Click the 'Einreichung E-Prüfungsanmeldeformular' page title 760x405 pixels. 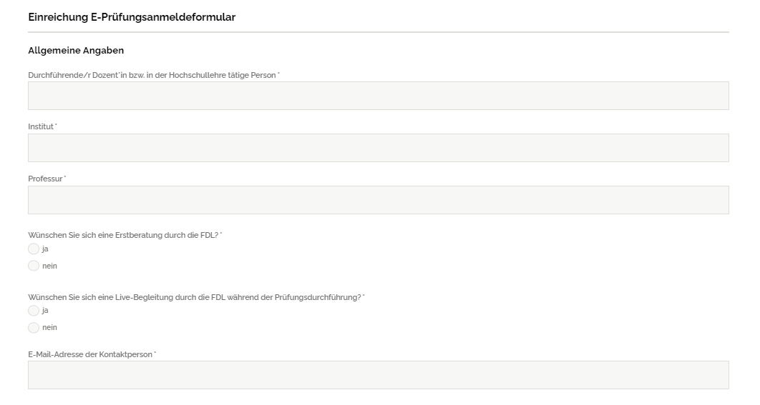tap(132, 17)
